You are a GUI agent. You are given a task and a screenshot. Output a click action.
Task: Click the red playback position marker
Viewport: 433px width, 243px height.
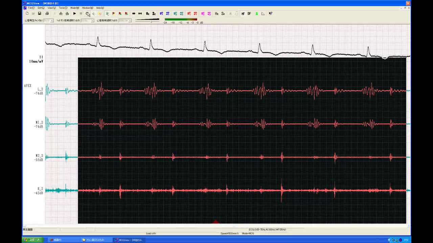tap(215, 222)
